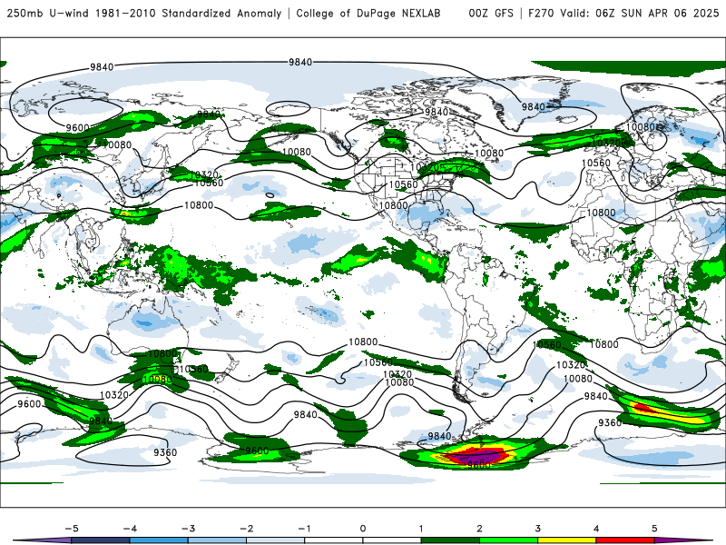Click the colorbar tick label '5'

pyautogui.click(x=654, y=529)
